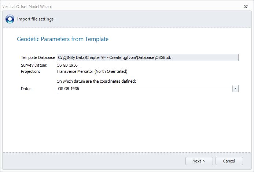Screen dimensions: 254x172
Task: Close the Vertical Offset Model Wizard window
Action: [246, 7]
